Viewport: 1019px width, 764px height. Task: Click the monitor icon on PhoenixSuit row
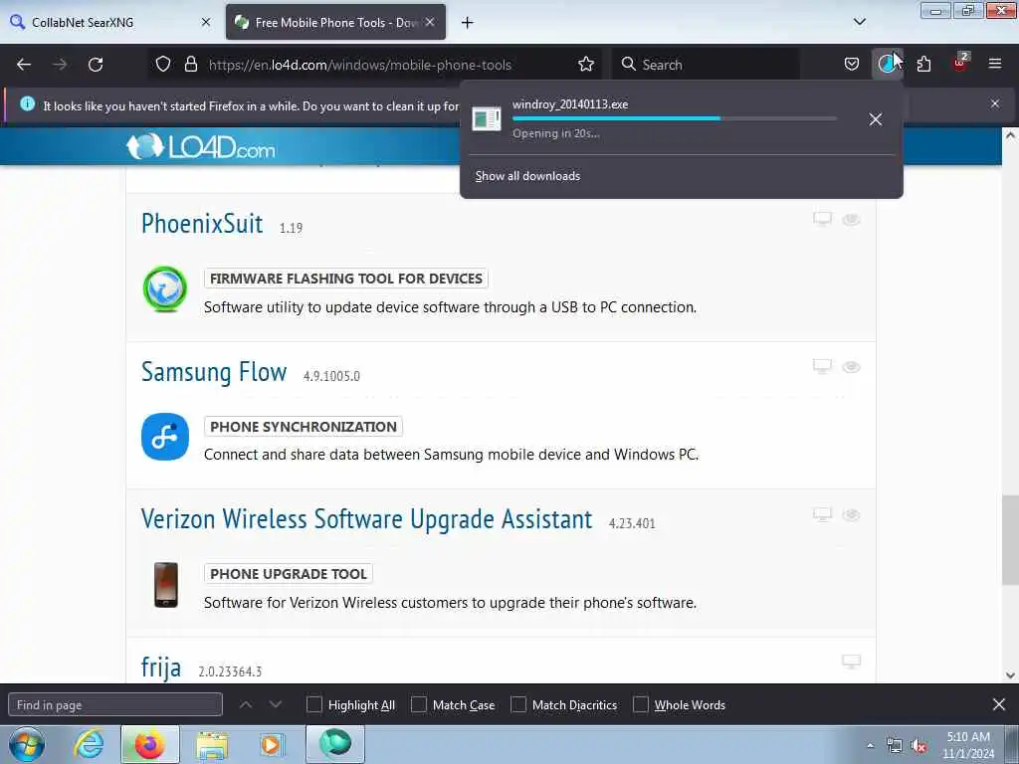click(x=822, y=219)
